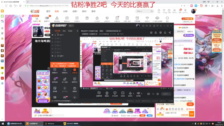This screenshot has height=126, width=224.
Task: Toggle visibility of 图片 4 layer
Action: (x=52, y=45)
